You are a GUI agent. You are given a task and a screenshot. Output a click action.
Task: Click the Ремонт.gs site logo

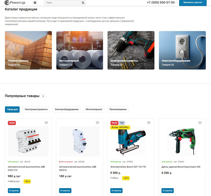(x=15, y=3)
